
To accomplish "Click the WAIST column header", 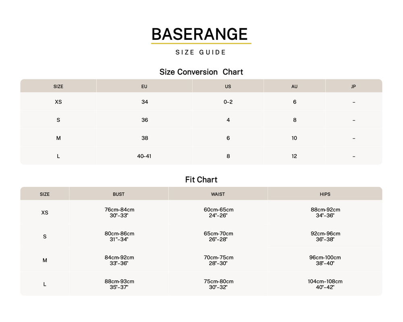I will (x=218, y=194).
